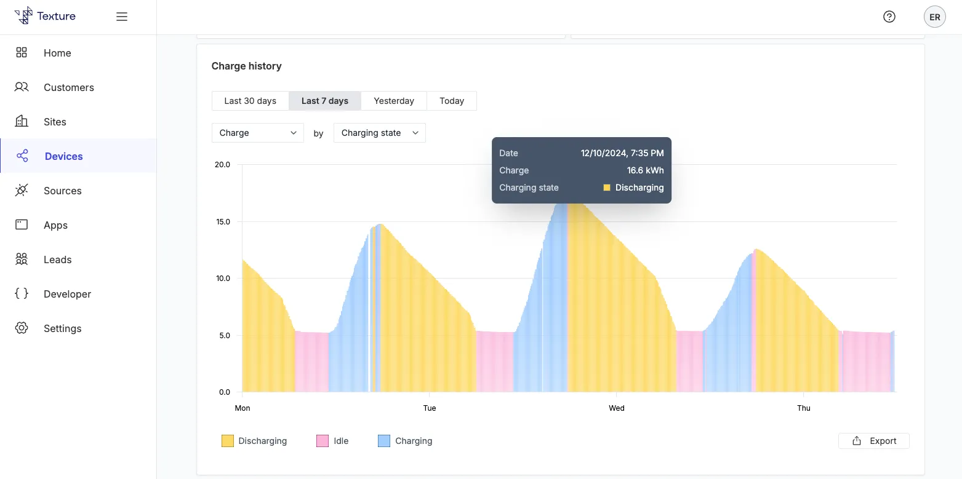Go to the Customers page
Image resolution: width=962 pixels, height=479 pixels.
68,87
